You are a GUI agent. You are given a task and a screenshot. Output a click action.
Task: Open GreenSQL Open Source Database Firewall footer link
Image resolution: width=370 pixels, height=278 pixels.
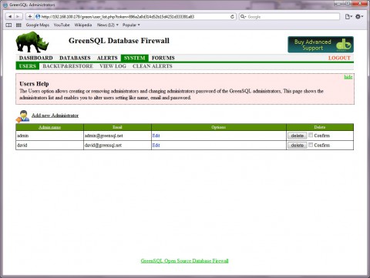click(x=184, y=261)
